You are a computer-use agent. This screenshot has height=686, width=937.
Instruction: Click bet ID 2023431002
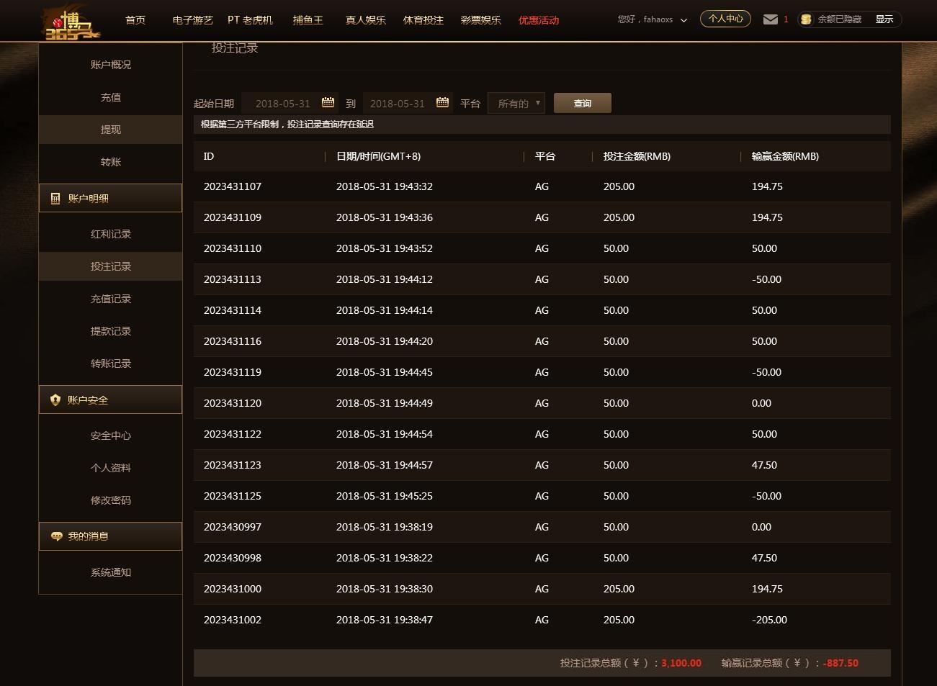233,620
